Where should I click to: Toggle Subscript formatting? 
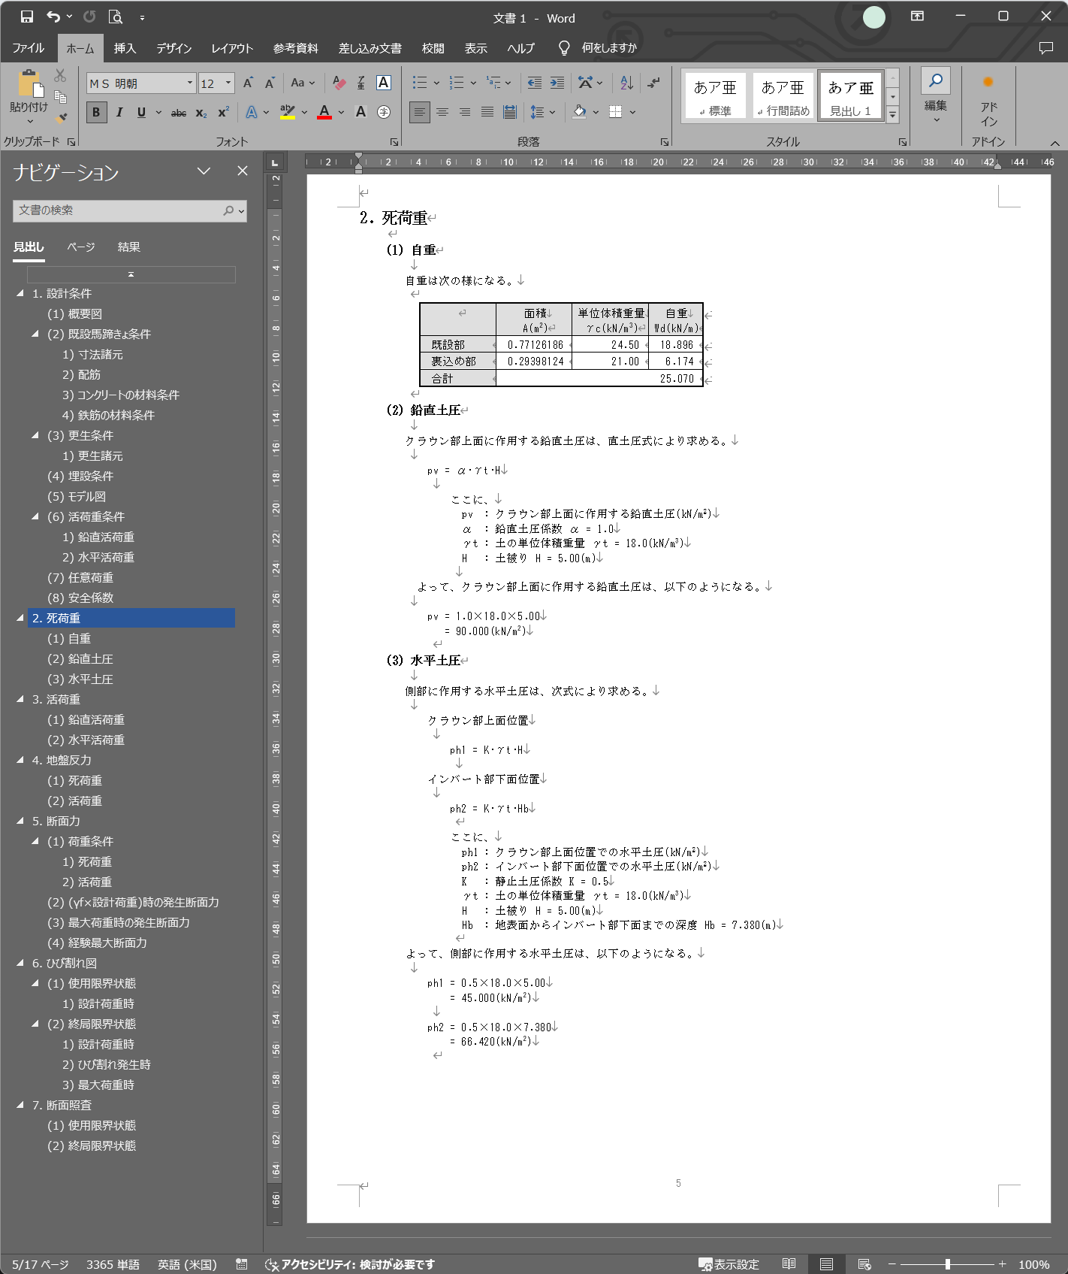[201, 113]
